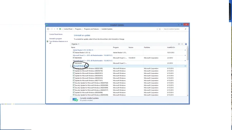The height and width of the screenshot is (130, 232).
Task: Sort by the Installed On column header
Action: 171,47
